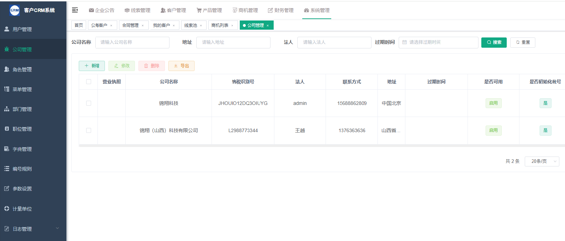Open 部门管理 in the sidebar
This screenshot has height=241, width=565.
pyautogui.click(x=22, y=109)
